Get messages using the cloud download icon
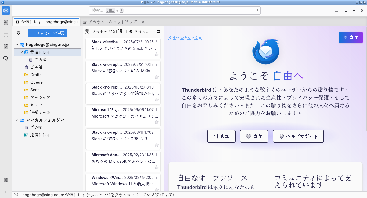This screenshot has width=367, height=198. 19,33
